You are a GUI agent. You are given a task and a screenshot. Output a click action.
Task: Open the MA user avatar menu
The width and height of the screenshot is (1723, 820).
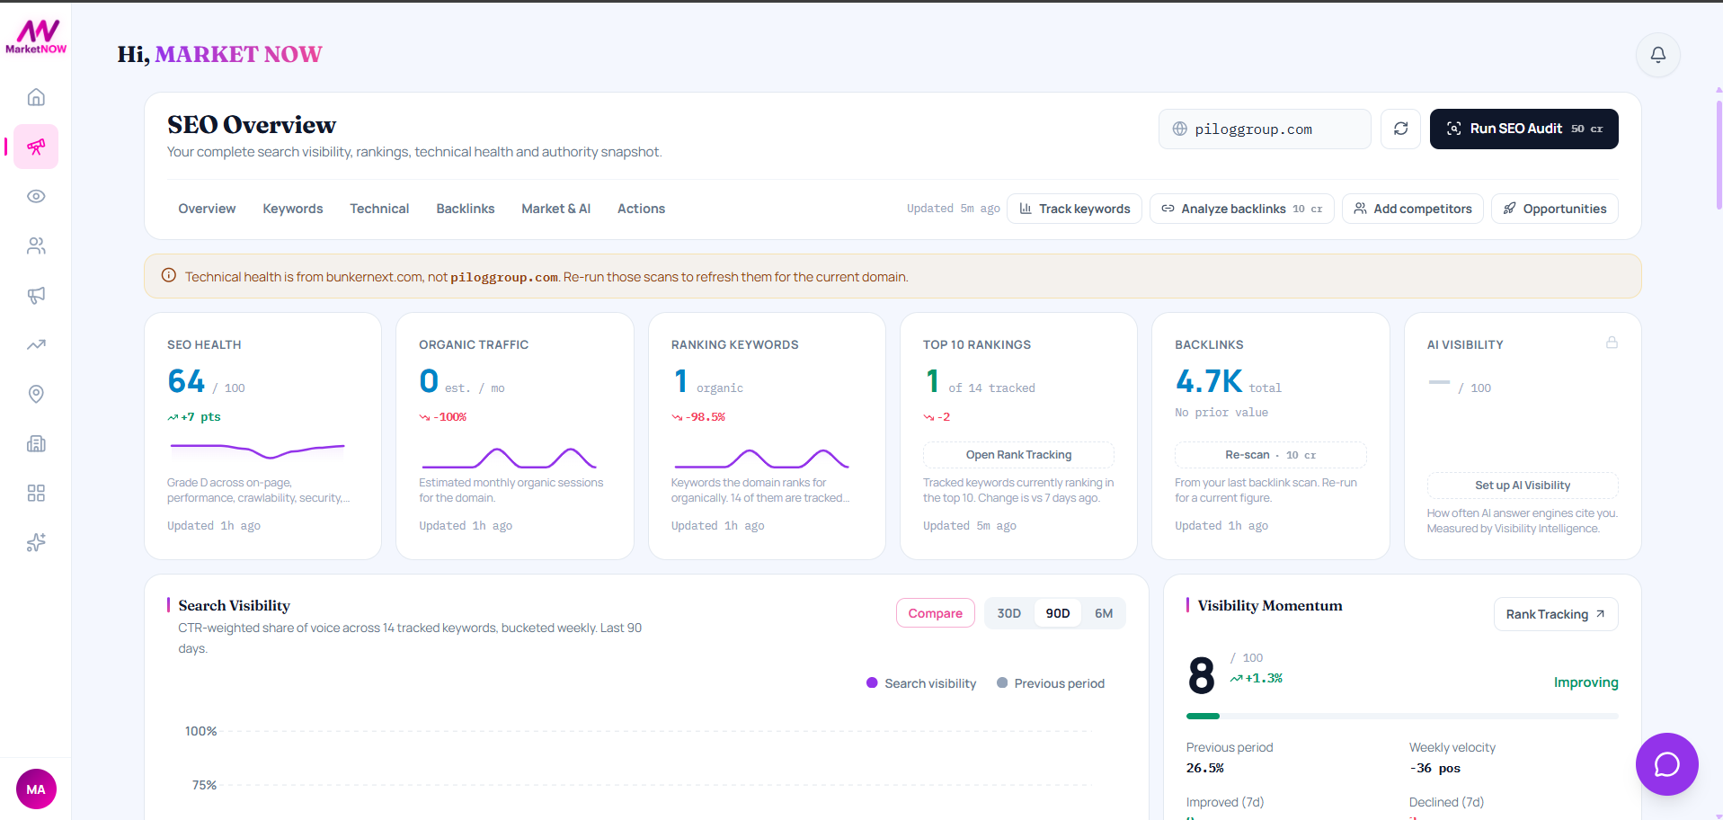pyautogui.click(x=36, y=789)
